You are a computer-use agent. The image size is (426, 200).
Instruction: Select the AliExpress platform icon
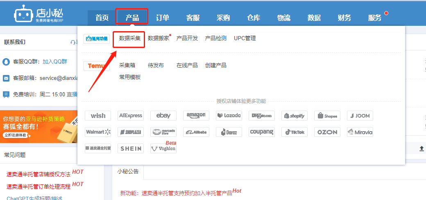(x=131, y=116)
